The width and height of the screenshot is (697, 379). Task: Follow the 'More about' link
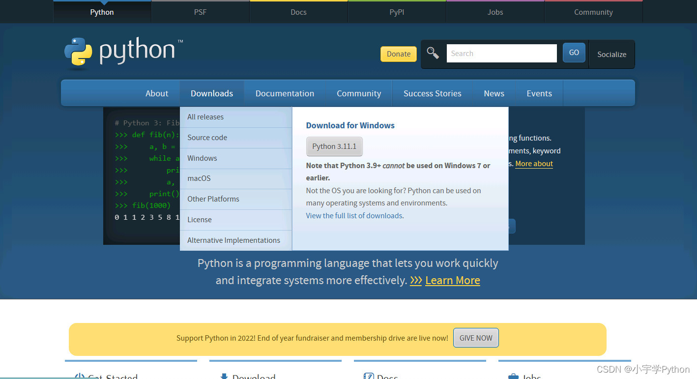coord(534,164)
